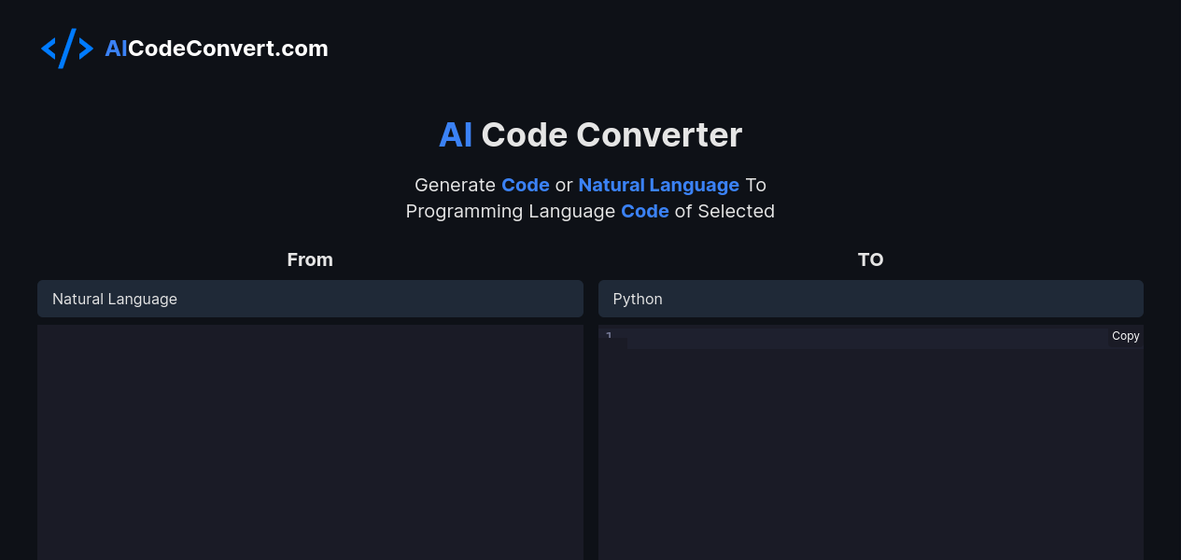Screen dimensions: 1195x560
Task: Click the "Programming Language" subtitle text
Action: [510, 211]
